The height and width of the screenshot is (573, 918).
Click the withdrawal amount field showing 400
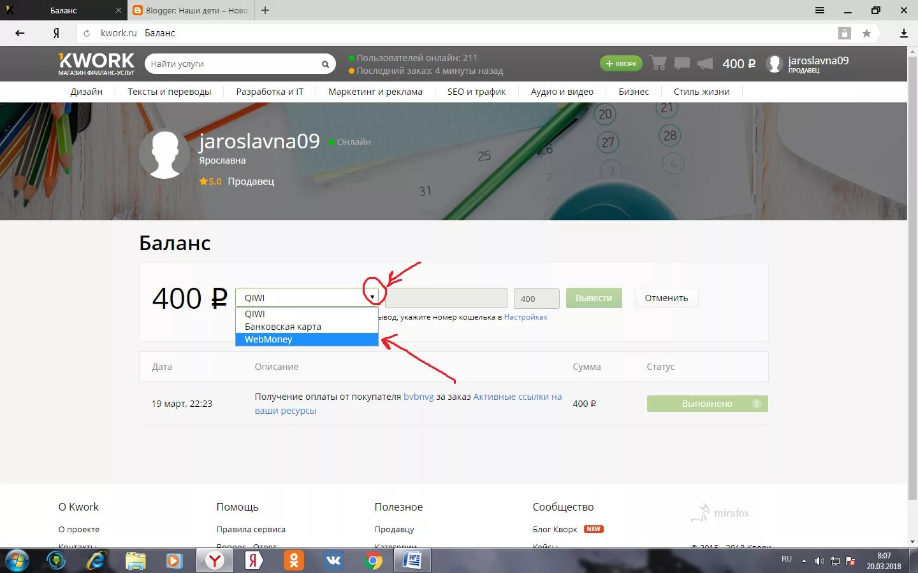536,299
